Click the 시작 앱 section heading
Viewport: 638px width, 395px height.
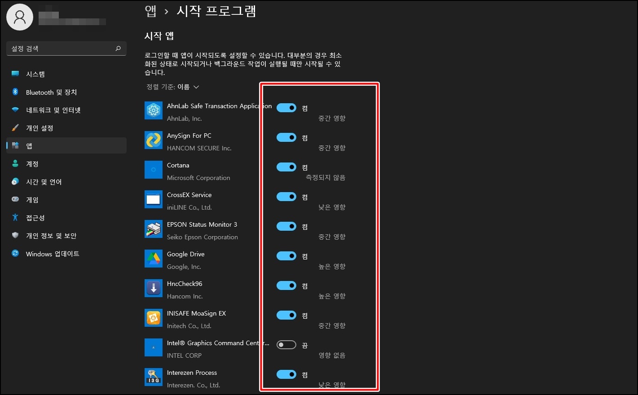[x=159, y=36]
